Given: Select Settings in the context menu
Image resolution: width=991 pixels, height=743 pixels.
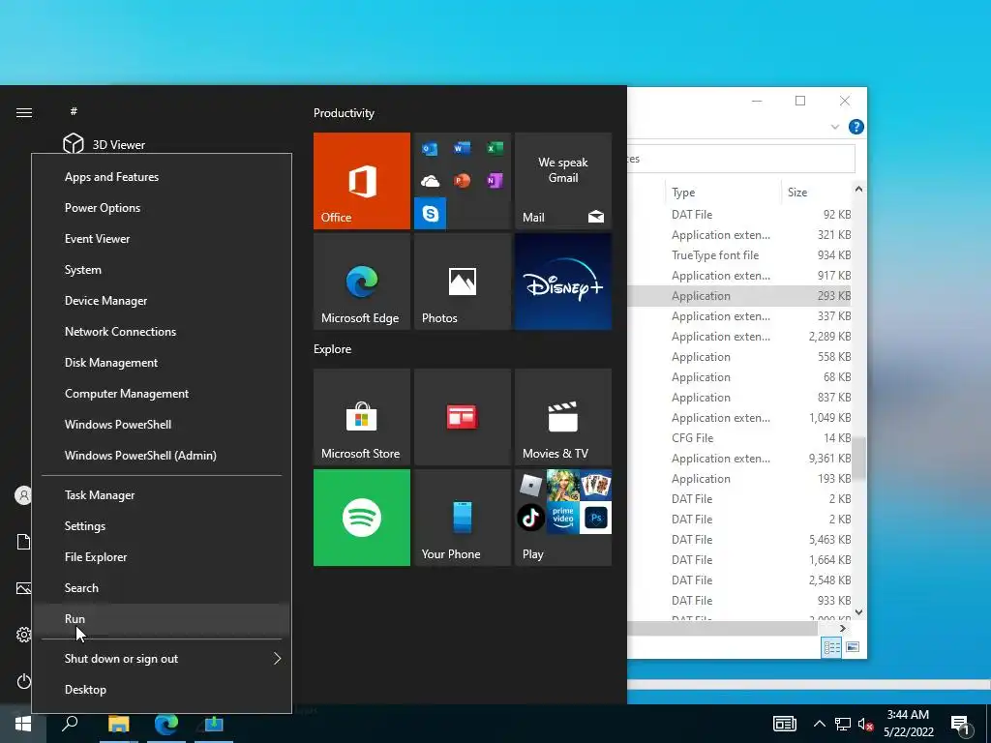Looking at the screenshot, I should 163,526.
